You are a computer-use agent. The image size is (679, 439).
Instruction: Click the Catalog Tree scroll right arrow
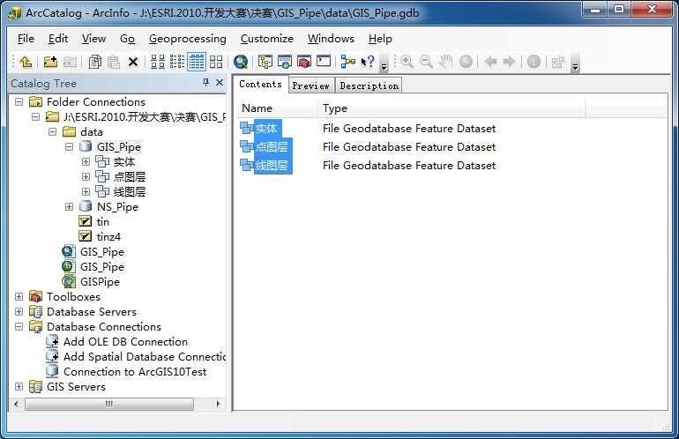tap(219, 404)
